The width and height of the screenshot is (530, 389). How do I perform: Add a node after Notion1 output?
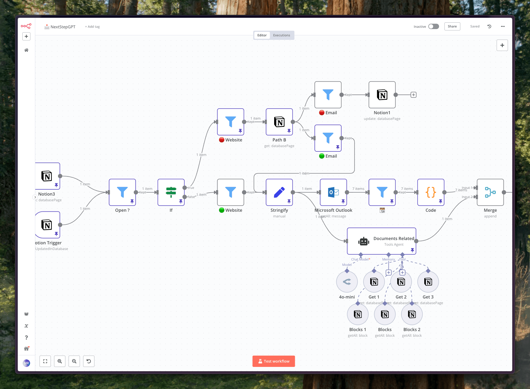(414, 95)
